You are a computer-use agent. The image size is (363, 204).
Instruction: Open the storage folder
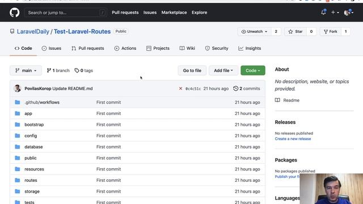pyautogui.click(x=32, y=192)
